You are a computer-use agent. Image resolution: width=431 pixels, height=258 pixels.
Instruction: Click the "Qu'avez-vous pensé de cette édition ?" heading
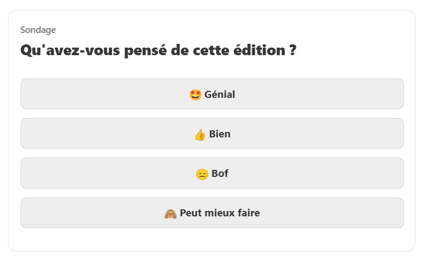pos(158,51)
